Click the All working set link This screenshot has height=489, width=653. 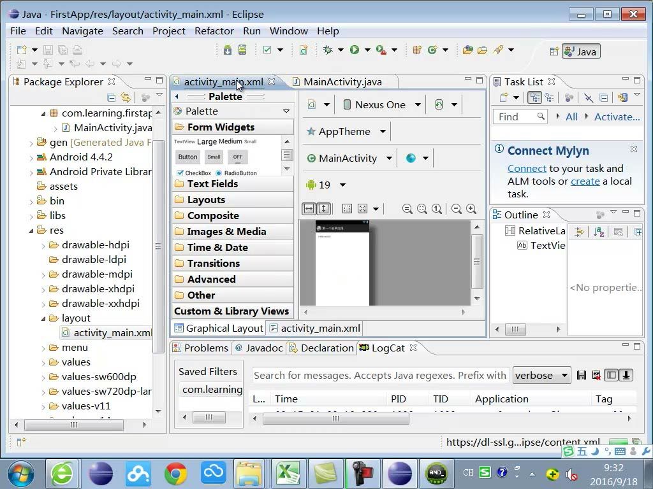tap(571, 117)
